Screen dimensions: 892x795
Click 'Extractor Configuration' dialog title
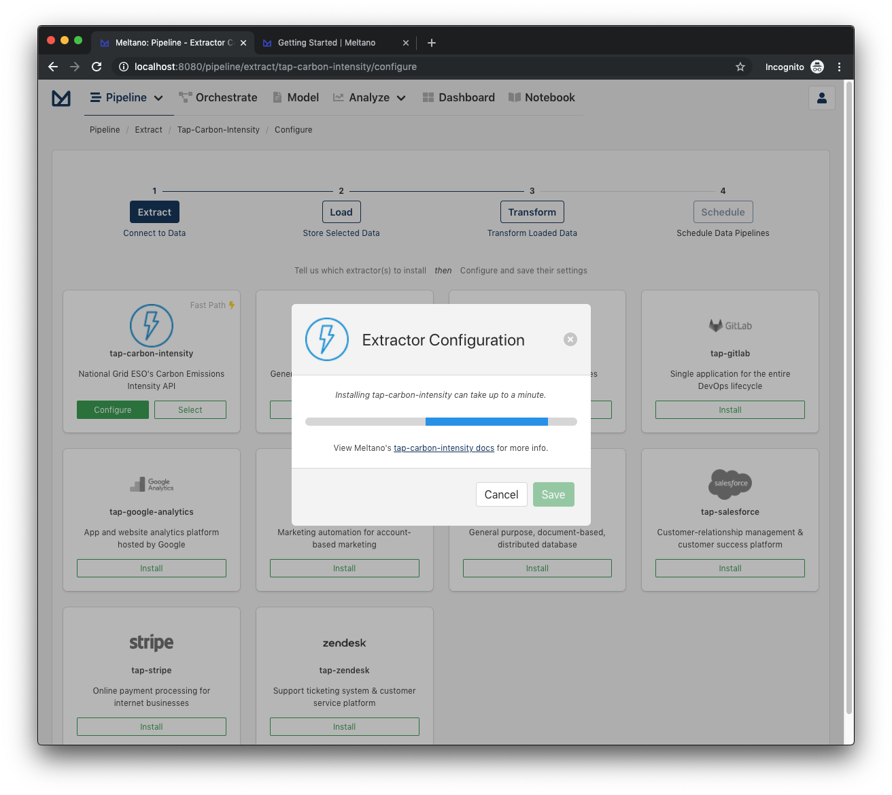point(443,340)
